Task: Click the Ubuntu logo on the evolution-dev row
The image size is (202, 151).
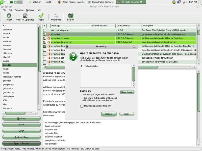Action: click(x=48, y=62)
